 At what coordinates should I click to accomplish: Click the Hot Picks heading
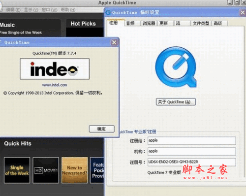tap(83, 24)
